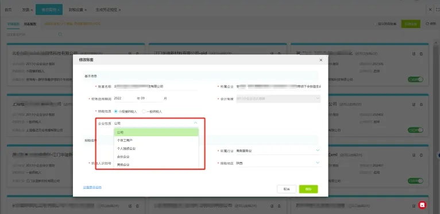
Task: Click trash icon on the 202401 xml card
Action: [421, 155]
